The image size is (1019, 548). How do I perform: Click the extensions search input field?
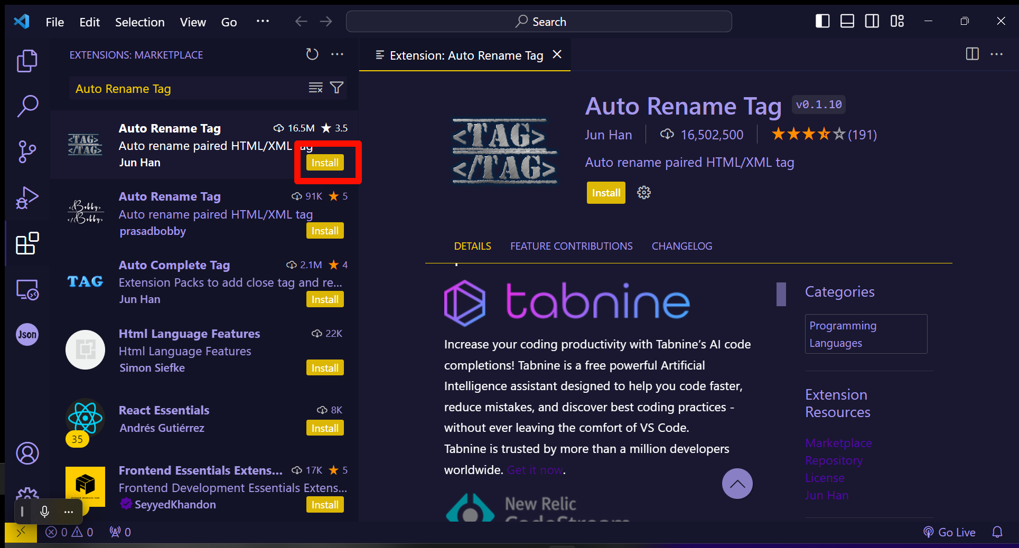pyautogui.click(x=188, y=89)
